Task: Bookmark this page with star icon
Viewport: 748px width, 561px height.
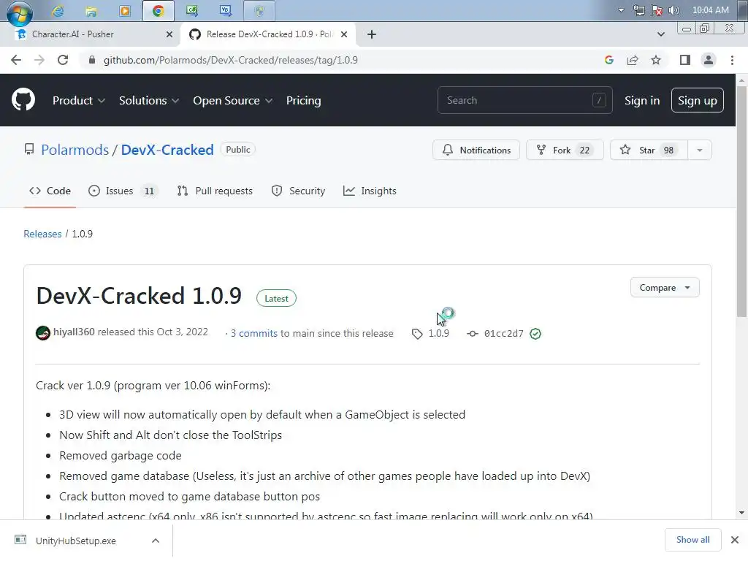Action: tap(656, 60)
